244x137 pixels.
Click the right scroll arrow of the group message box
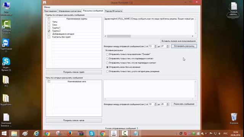click(x=193, y=36)
